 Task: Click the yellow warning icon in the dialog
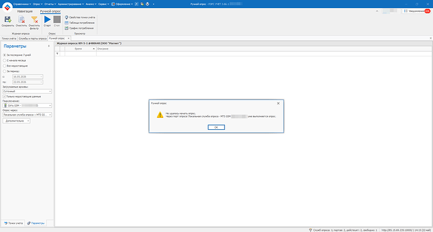pyautogui.click(x=160, y=115)
